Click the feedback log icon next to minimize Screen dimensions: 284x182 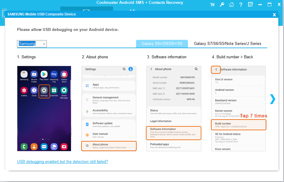(x=250, y=5)
